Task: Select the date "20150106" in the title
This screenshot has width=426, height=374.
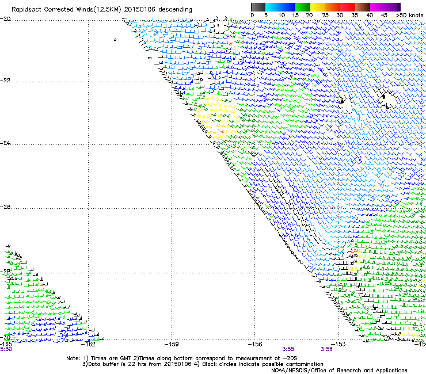Action: 140,9
